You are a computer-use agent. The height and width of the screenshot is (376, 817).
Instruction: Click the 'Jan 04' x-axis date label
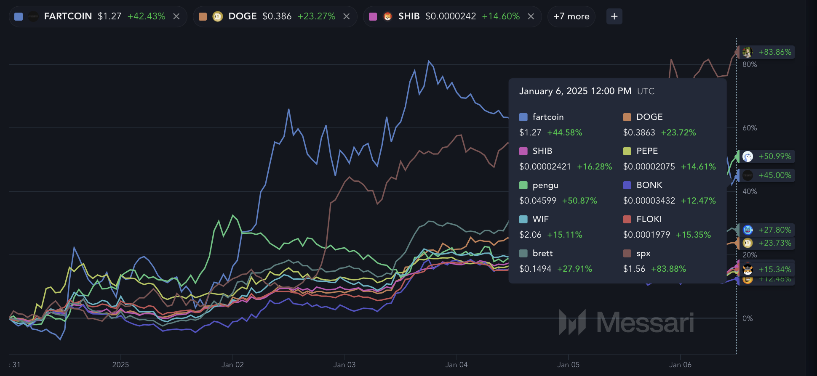point(457,365)
